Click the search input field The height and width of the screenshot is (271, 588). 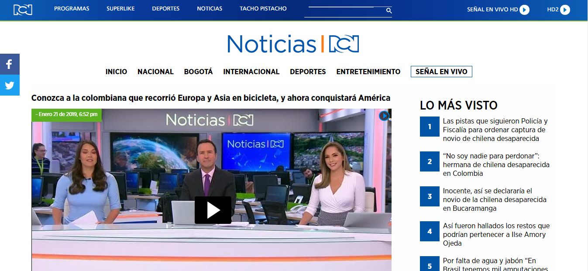pos(344,12)
